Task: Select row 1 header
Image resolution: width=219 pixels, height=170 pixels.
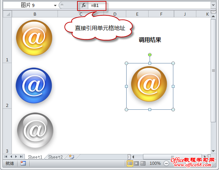Action: (x=7, y=40)
